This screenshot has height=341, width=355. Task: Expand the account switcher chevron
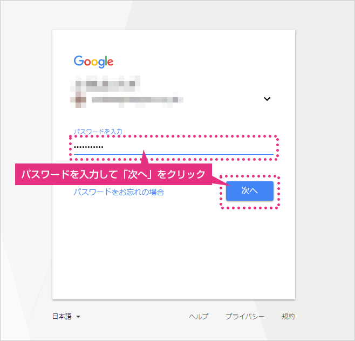(x=267, y=99)
